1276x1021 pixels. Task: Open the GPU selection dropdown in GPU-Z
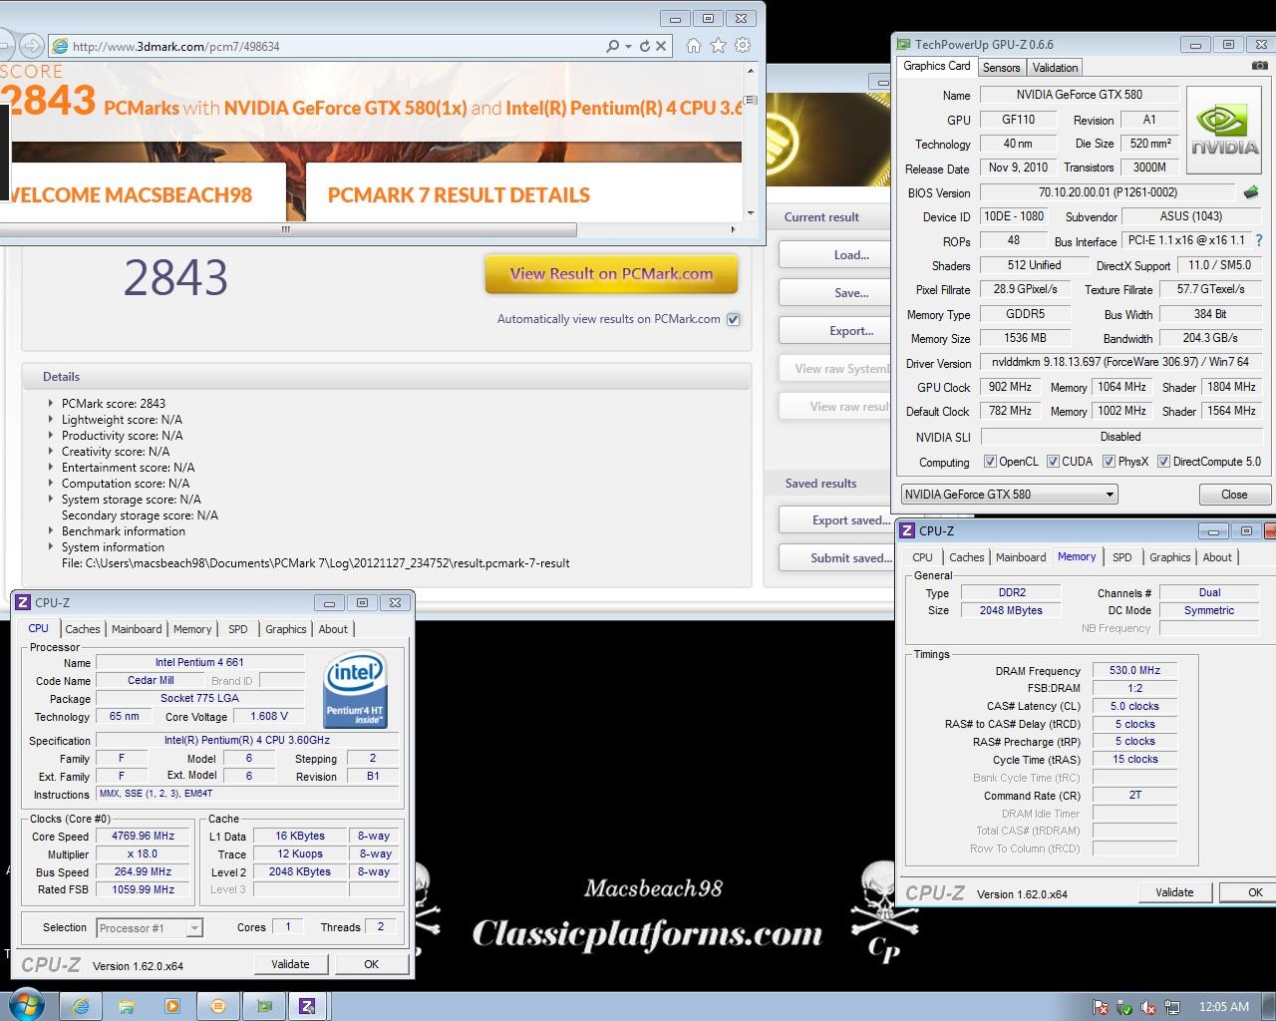[x=1009, y=495]
